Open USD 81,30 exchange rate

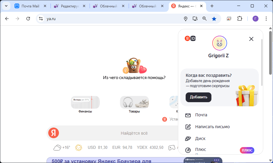pyautogui.click(x=97, y=148)
